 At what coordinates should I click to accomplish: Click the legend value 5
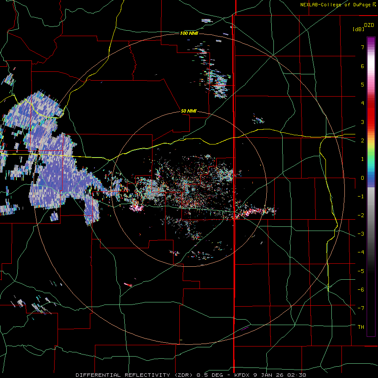(x=362, y=84)
